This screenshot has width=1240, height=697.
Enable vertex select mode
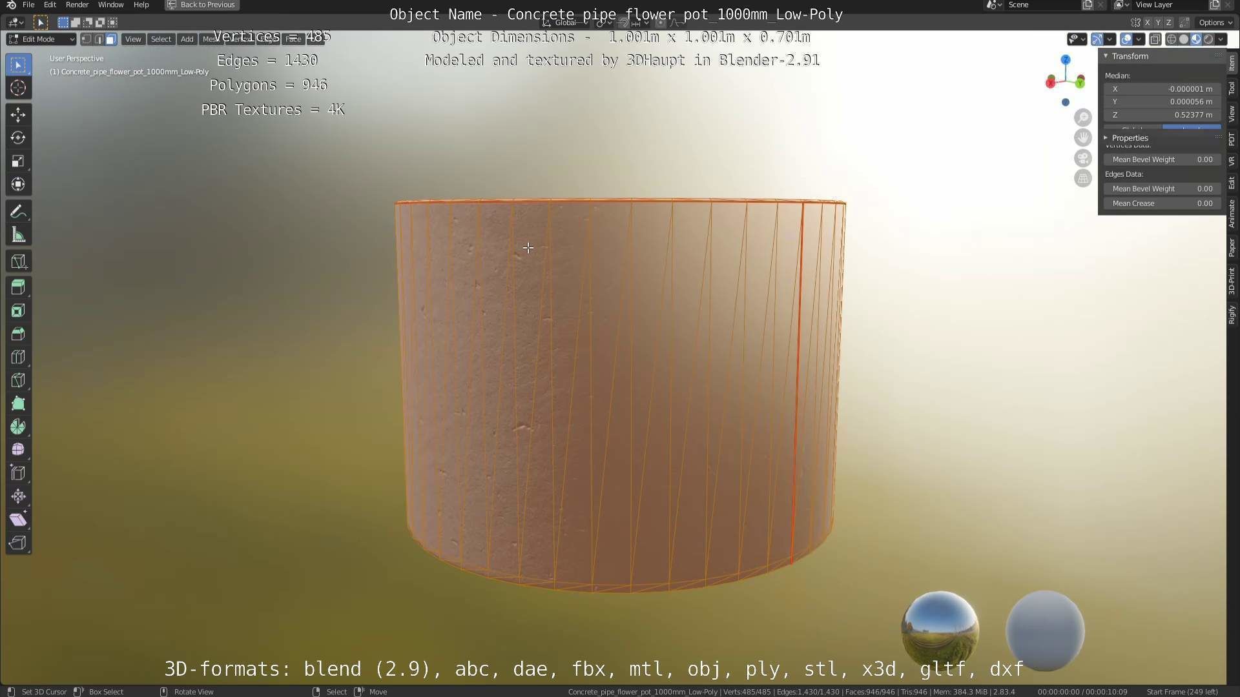[87, 39]
